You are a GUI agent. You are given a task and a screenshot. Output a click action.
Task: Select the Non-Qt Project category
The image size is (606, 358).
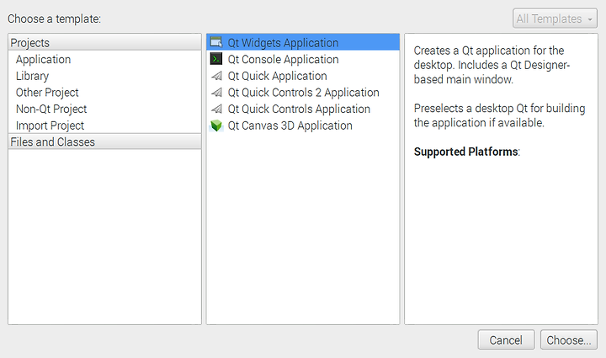(x=51, y=109)
